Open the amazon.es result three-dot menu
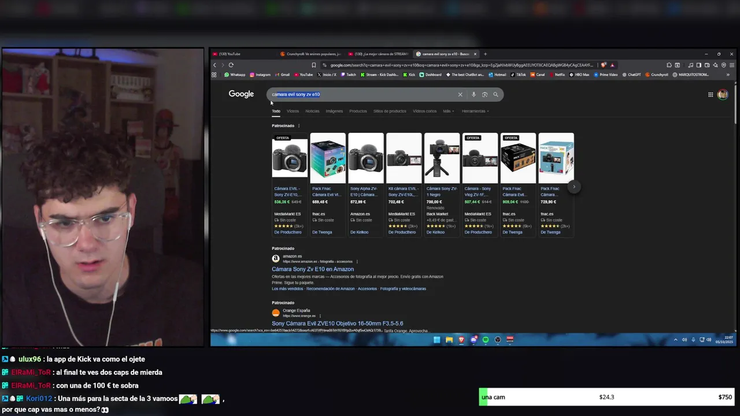740x416 pixels. coord(357,262)
